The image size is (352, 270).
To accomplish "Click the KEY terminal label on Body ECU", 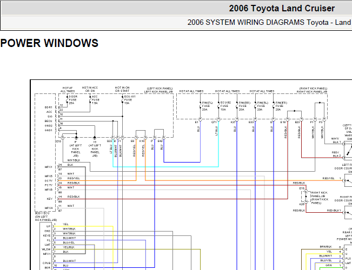I will [50, 199].
